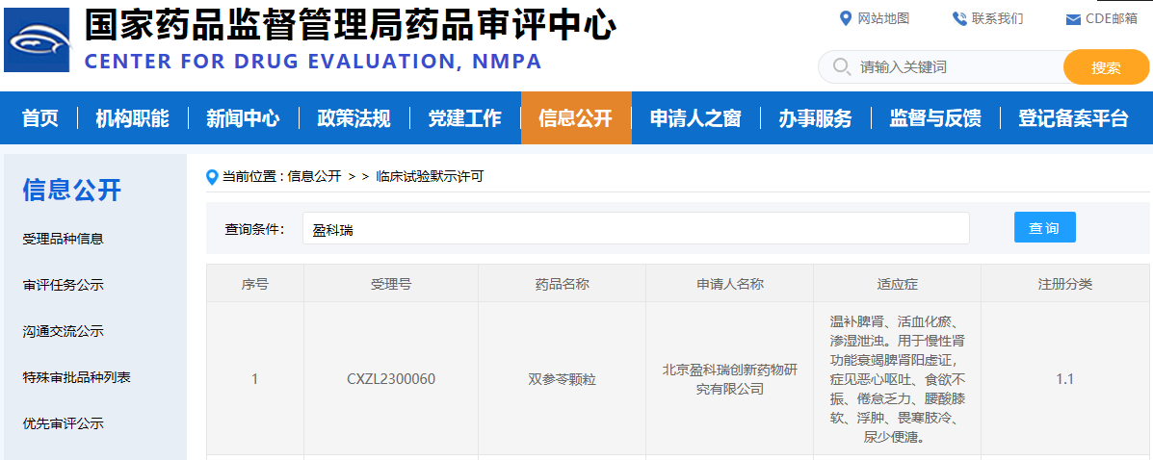Select 沟通交流公示 sidebar link
1153x460 pixels.
pyautogui.click(x=63, y=331)
